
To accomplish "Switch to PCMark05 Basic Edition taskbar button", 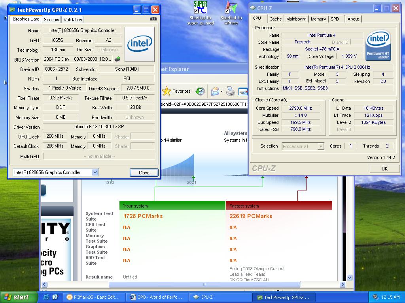I will click(95, 297).
